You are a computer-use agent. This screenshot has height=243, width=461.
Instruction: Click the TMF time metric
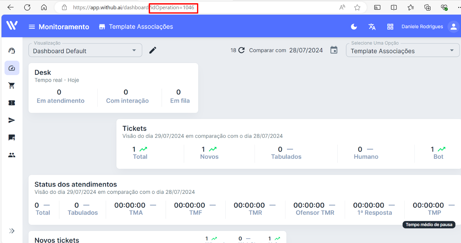click(195, 209)
